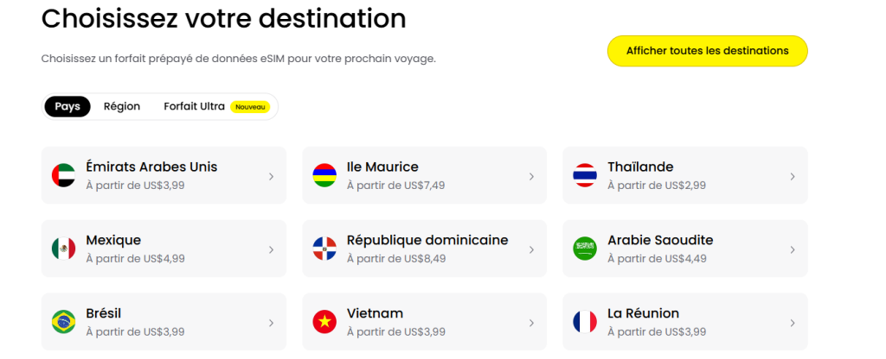Select the Pays tab
Image resolution: width=886 pixels, height=359 pixels.
point(67,107)
